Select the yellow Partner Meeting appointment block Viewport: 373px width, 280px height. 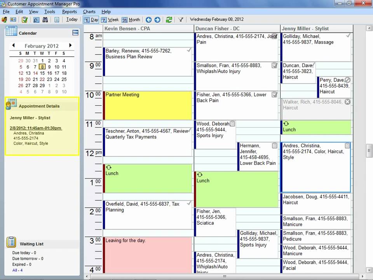coord(148,105)
